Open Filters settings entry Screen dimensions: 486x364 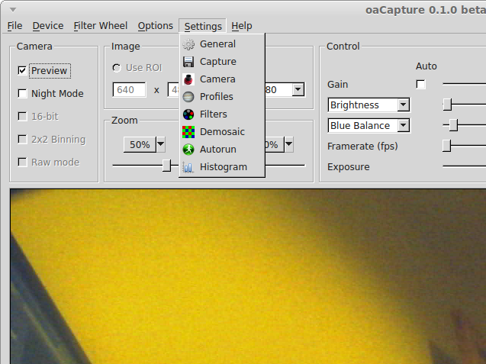click(x=222, y=114)
